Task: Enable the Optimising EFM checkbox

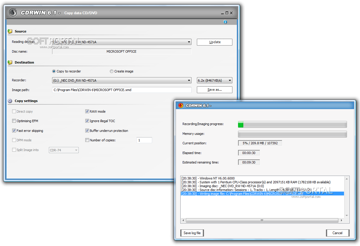Action: click(x=14, y=121)
